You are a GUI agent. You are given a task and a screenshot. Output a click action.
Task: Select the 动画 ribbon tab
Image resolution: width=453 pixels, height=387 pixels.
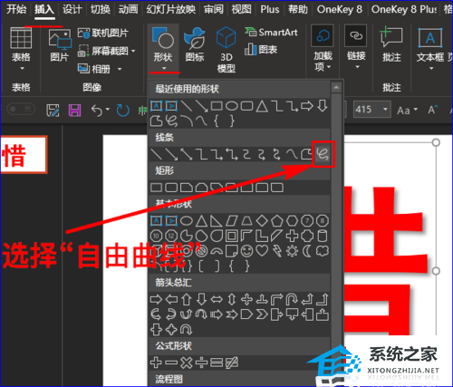(x=128, y=9)
